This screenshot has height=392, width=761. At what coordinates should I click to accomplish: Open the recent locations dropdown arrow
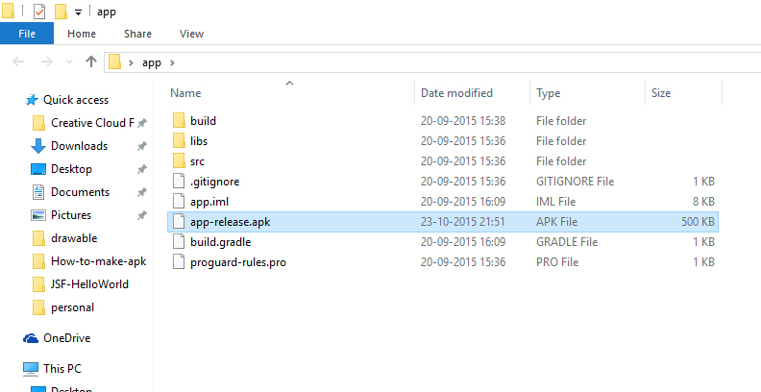click(x=69, y=62)
